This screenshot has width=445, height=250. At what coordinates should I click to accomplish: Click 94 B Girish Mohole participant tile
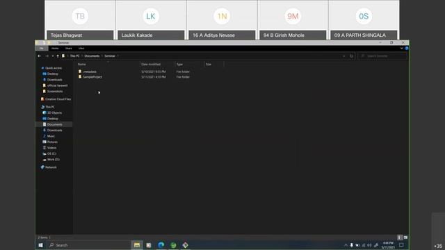coord(293,20)
